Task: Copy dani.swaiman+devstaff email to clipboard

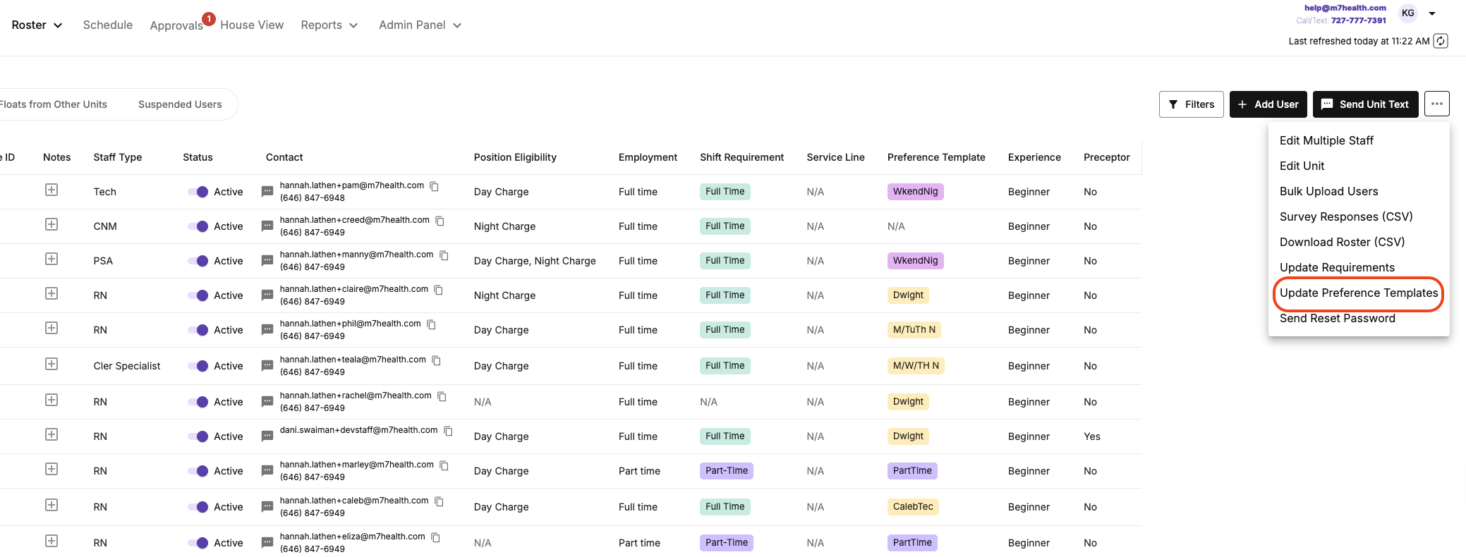Action: 448,431
